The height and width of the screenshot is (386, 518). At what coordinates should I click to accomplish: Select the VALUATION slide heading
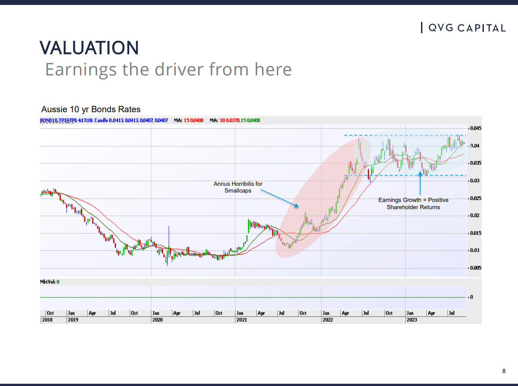coord(89,48)
